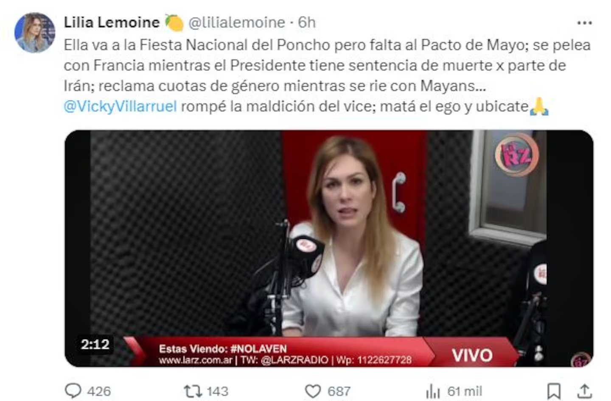Open the Lilia Lemoine display name link
This screenshot has width=611, height=401.
[112, 22]
